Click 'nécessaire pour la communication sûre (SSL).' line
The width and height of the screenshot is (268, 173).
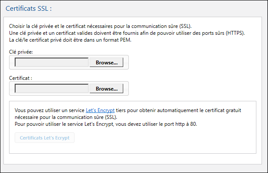click(x=65, y=117)
